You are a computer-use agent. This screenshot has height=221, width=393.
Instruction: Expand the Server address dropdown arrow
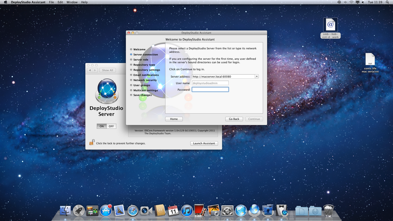tap(257, 77)
